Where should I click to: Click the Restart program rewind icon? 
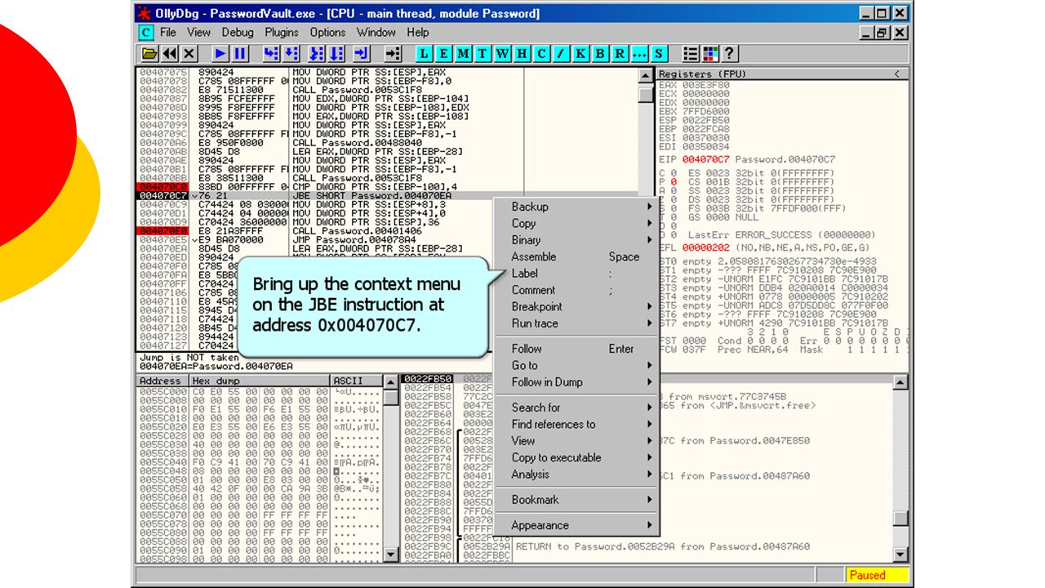point(170,54)
